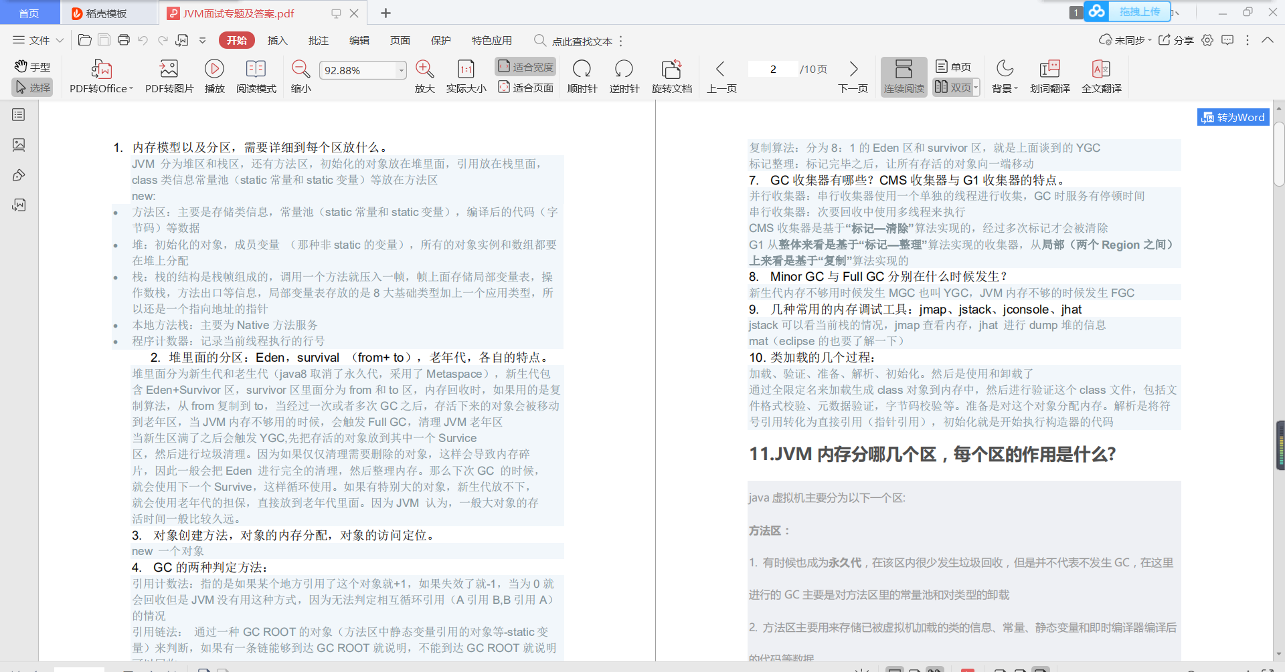Open the 特色应用 ribbon tab
The height and width of the screenshot is (672, 1285).
(x=492, y=40)
